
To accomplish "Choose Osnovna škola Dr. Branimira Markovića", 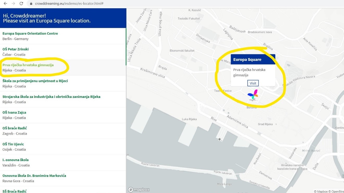I will 34,176.
